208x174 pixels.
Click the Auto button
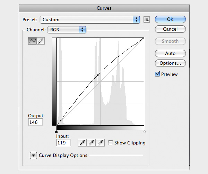point(170,54)
